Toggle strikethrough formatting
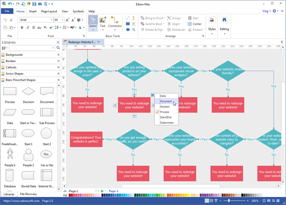This screenshot has height=205, width=286. pos(40,28)
